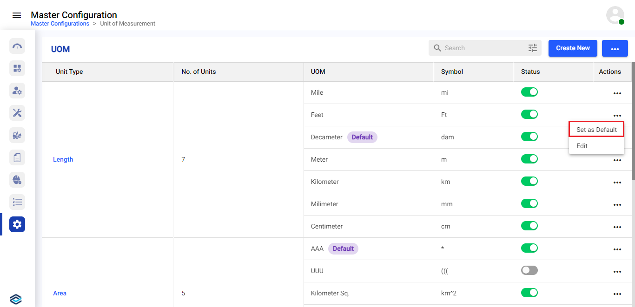
Task: Select Edit in the actions menu
Action: coord(582,146)
